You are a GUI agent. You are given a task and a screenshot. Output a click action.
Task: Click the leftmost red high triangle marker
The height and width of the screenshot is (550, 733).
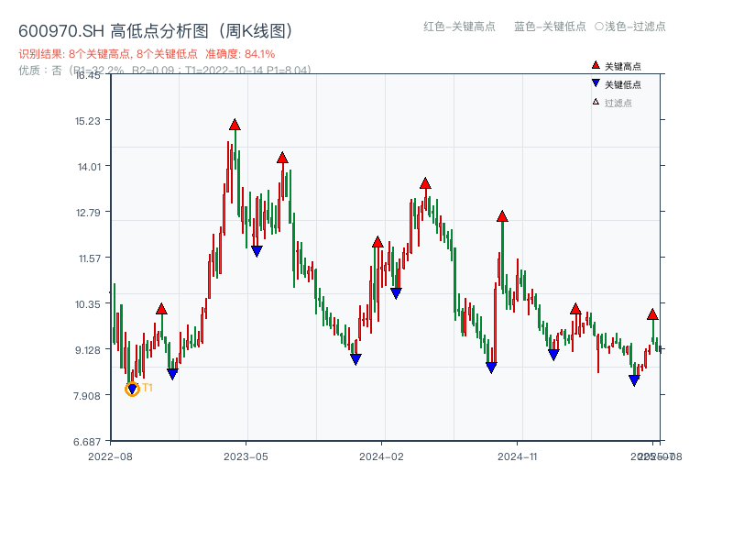pyautogui.click(x=161, y=309)
